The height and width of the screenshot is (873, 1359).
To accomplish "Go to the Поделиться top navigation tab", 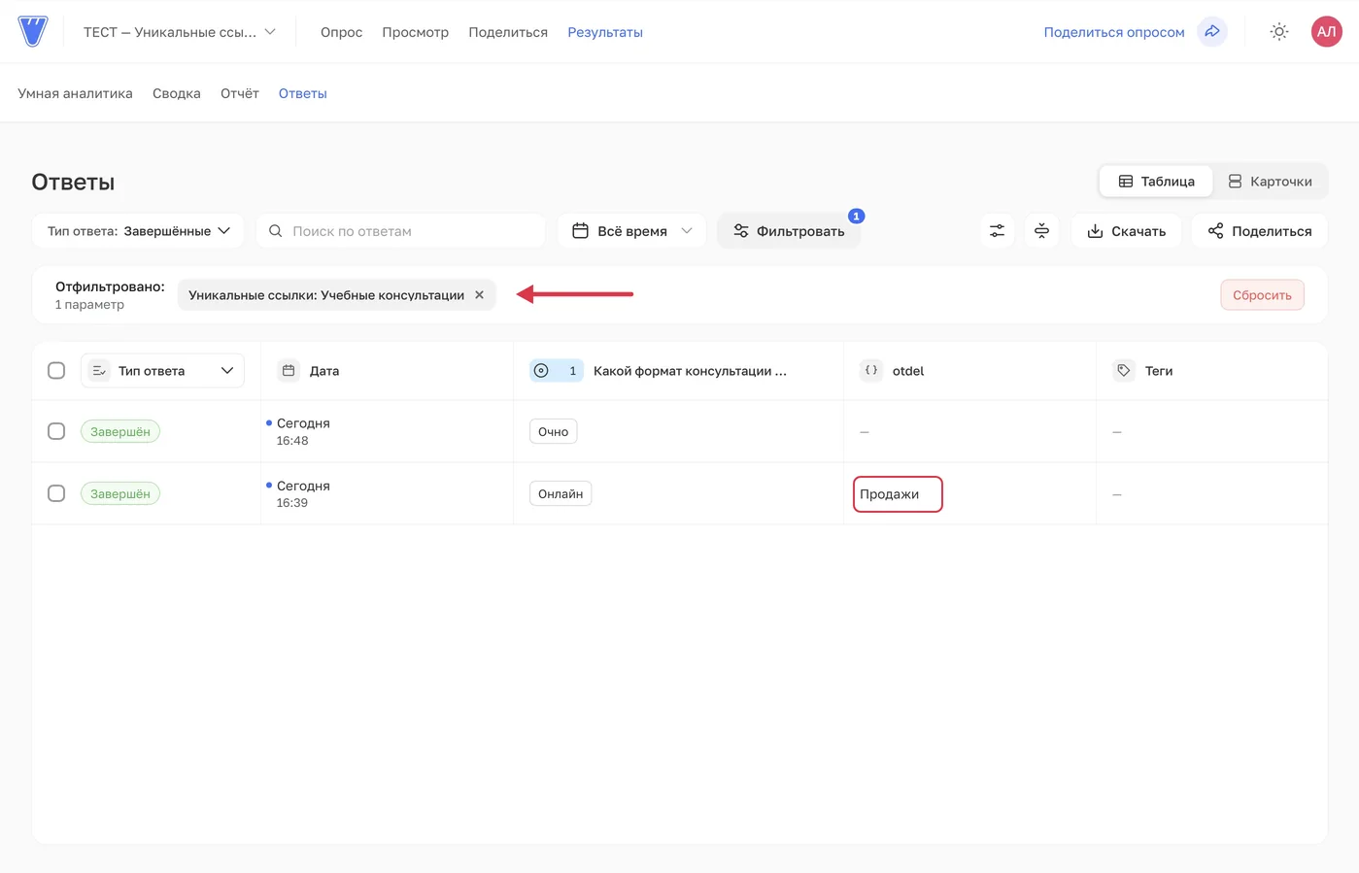I will tap(508, 32).
